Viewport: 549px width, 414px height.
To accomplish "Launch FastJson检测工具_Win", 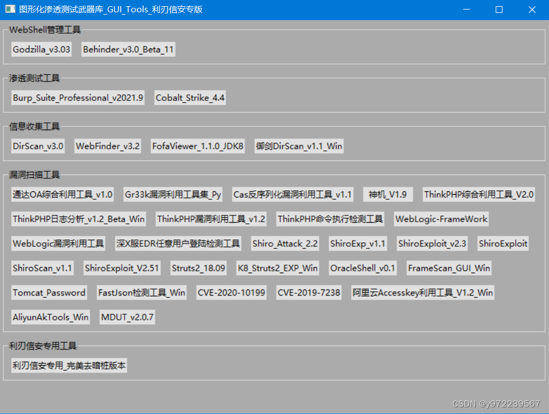I will click(x=141, y=292).
